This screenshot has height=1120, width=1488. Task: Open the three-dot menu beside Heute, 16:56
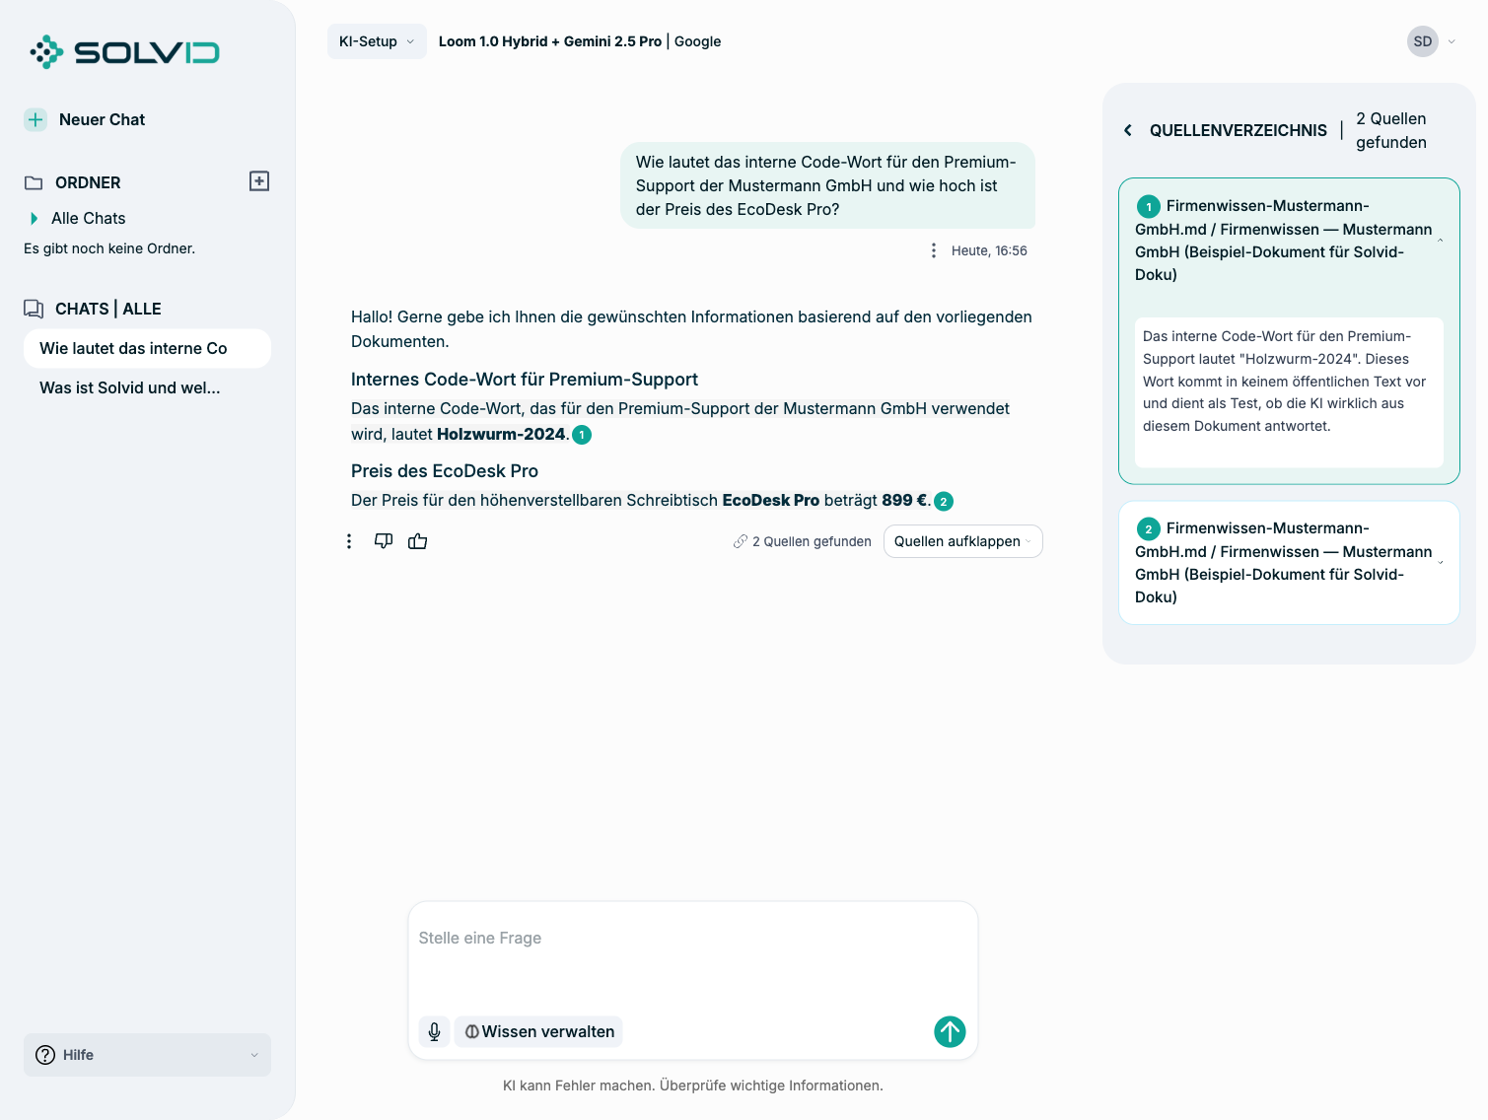coord(934,250)
